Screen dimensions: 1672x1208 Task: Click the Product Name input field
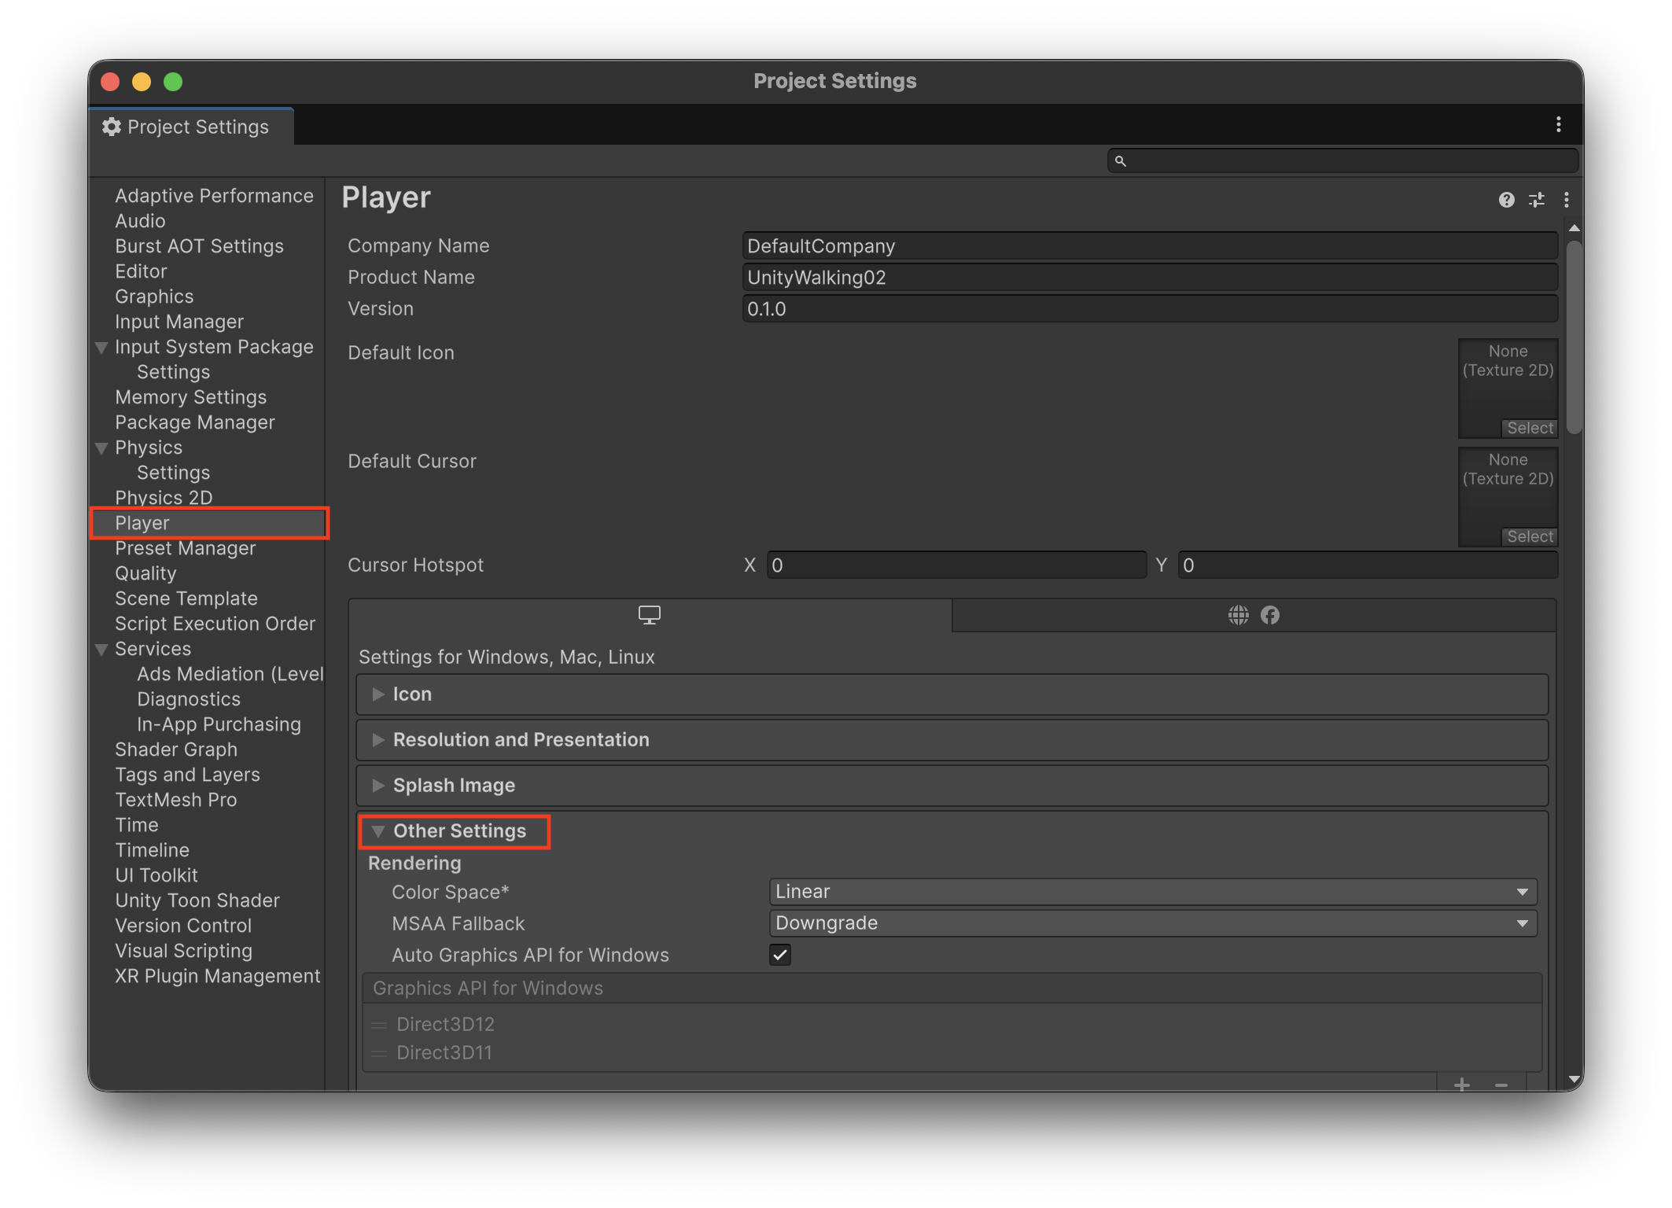tap(1150, 278)
